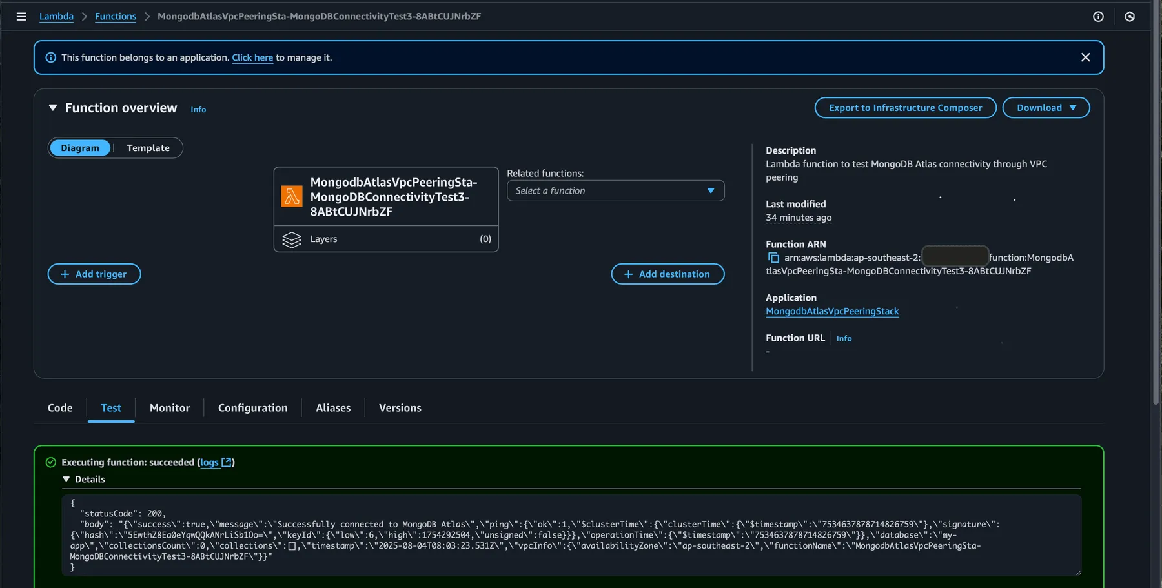The image size is (1162, 588).
Task: Switch to Diagram view
Action: pyautogui.click(x=80, y=148)
